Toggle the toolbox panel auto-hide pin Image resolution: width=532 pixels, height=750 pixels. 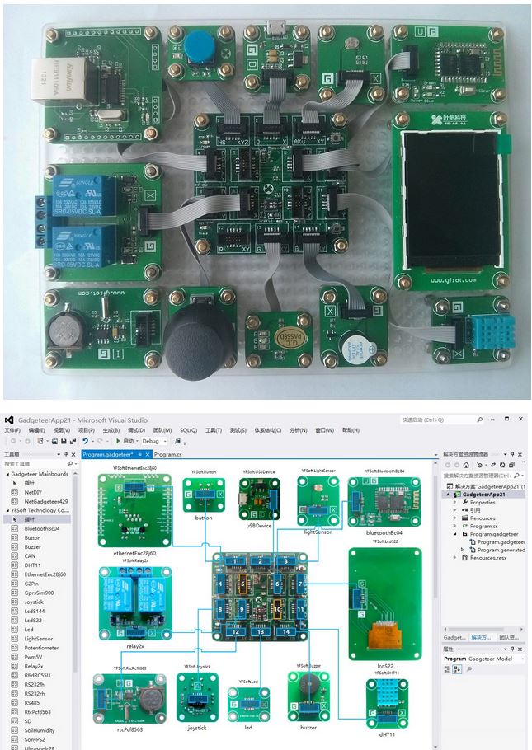pos(66,454)
